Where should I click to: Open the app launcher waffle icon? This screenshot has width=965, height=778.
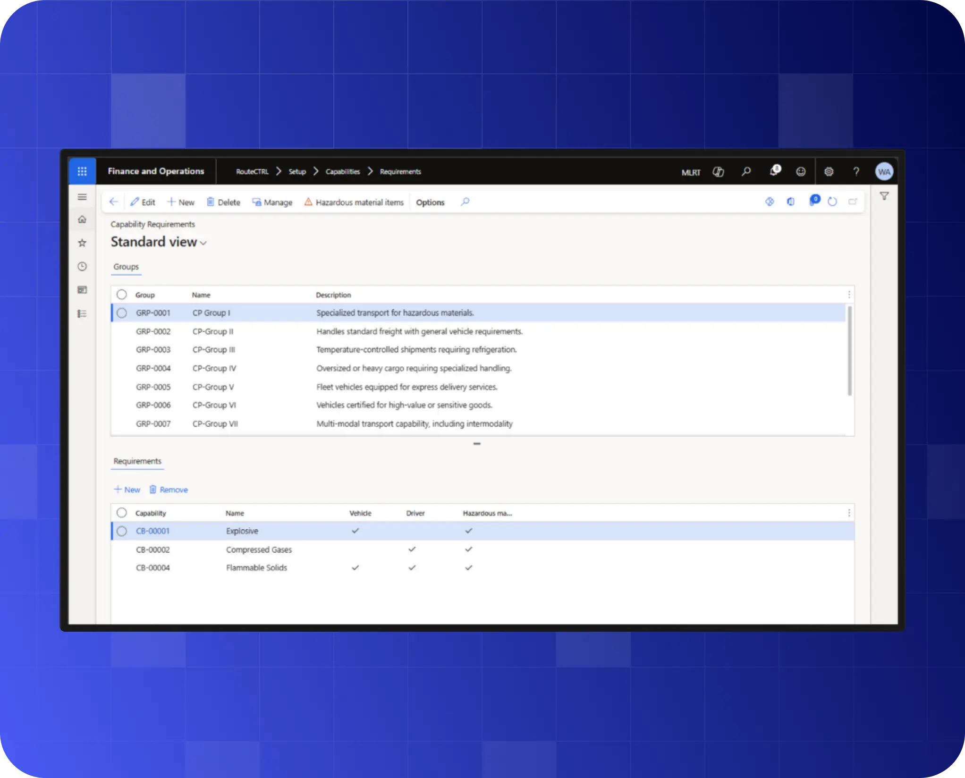[x=82, y=171]
